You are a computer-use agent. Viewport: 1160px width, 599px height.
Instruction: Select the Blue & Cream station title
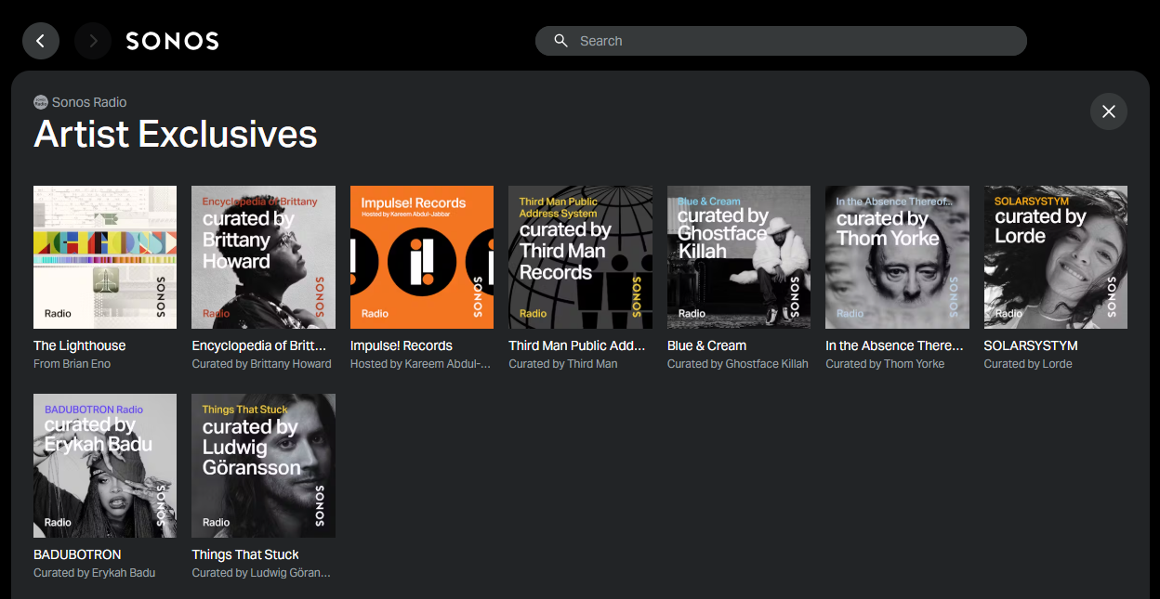click(707, 345)
